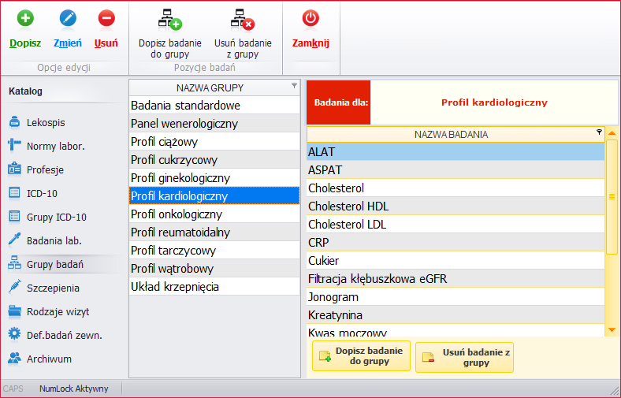Open the NAZWA GRUPY column filter

click(x=294, y=85)
